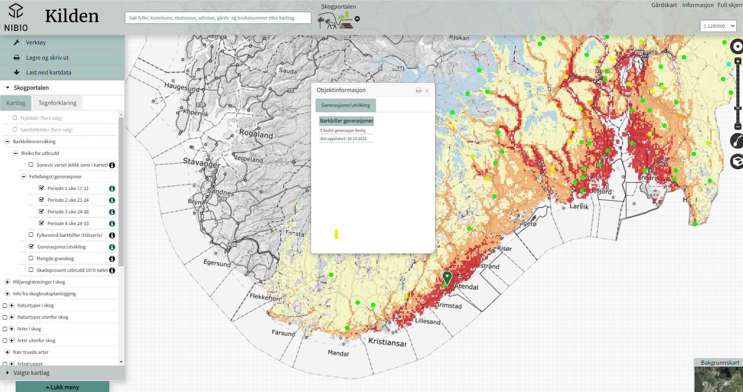Expand the Naturtyper i skog group
The height and width of the screenshot is (392, 743).
coord(12,305)
